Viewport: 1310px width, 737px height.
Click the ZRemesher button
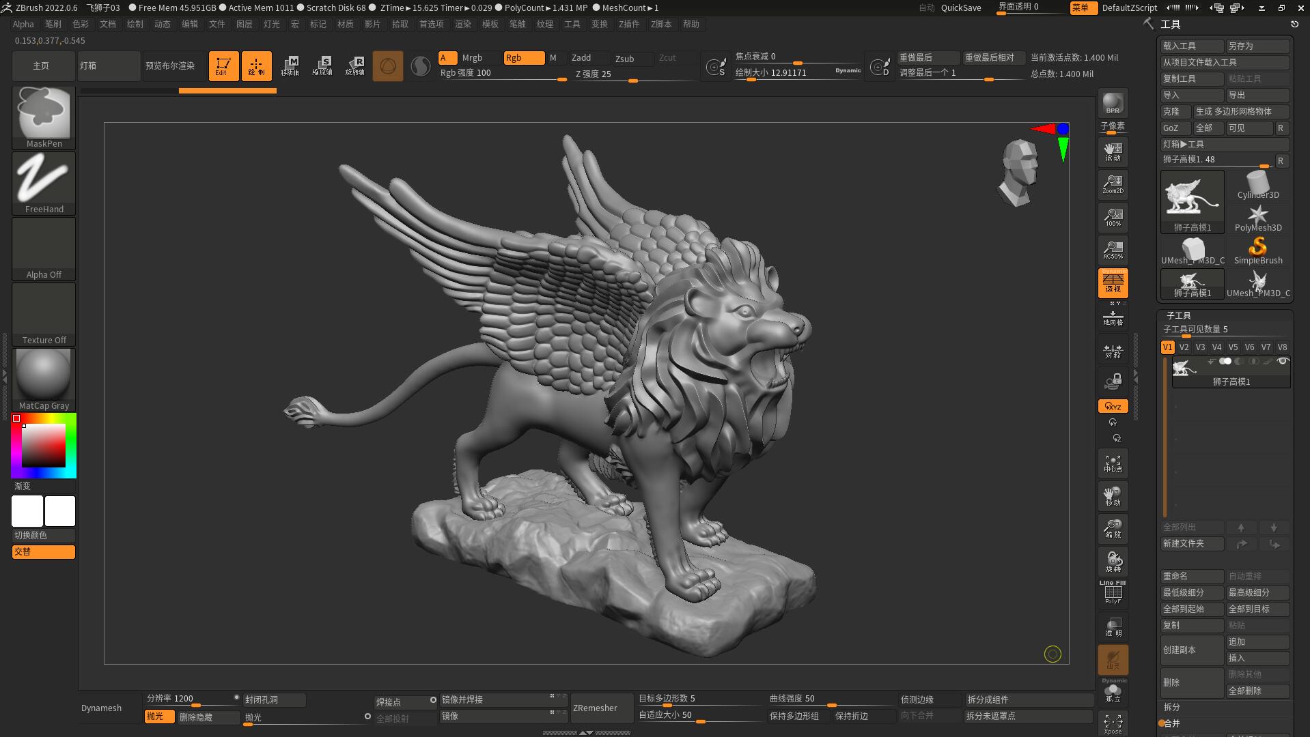pyautogui.click(x=600, y=708)
